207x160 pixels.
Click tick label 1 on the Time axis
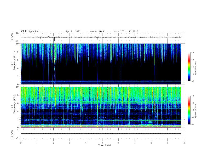(x=37, y=143)
